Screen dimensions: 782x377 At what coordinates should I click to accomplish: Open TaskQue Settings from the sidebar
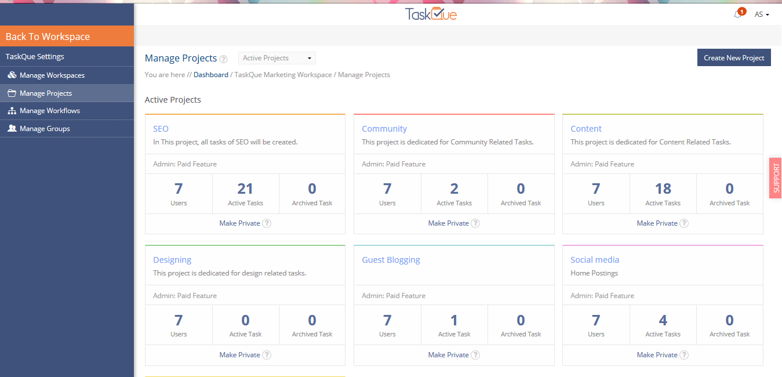coord(34,56)
